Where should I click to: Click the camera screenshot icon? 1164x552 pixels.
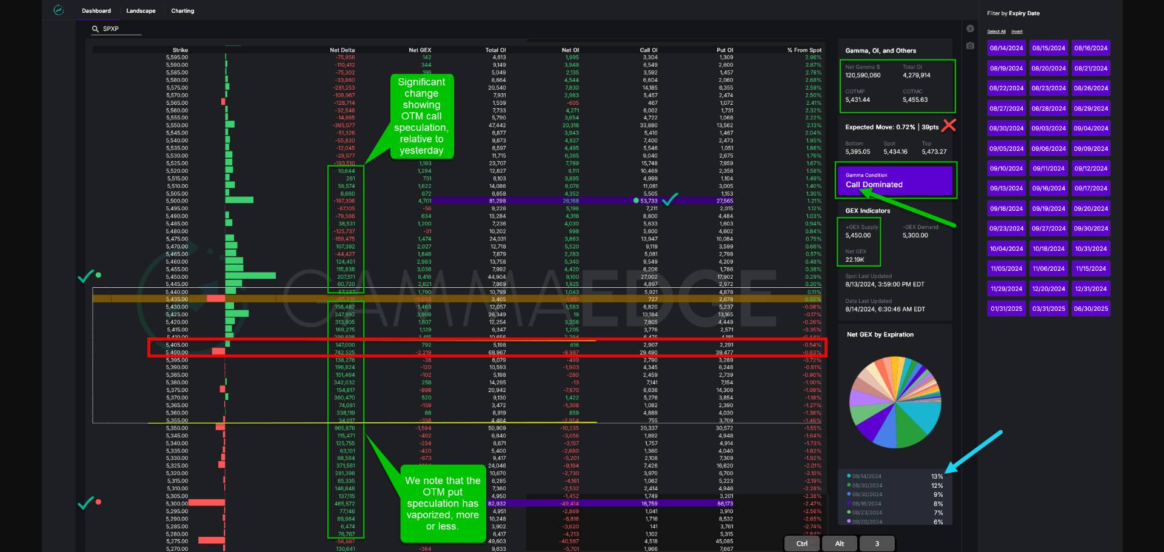(x=970, y=45)
